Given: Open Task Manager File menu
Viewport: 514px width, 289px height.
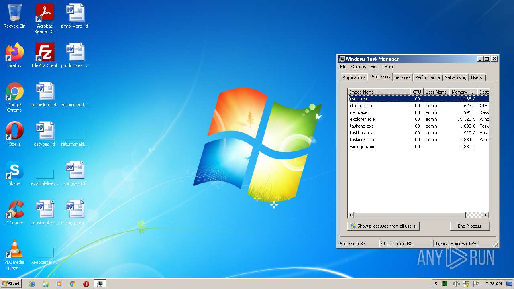Looking at the screenshot, I should click(x=343, y=67).
